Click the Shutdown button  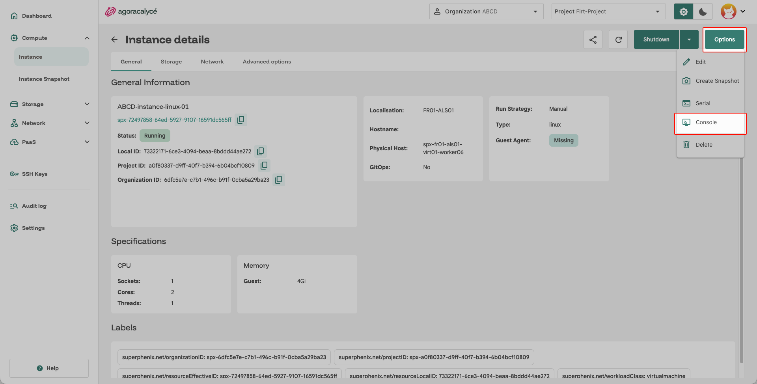656,39
